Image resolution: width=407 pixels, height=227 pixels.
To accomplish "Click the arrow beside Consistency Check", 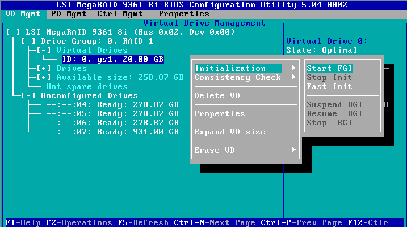I will [293, 77].
